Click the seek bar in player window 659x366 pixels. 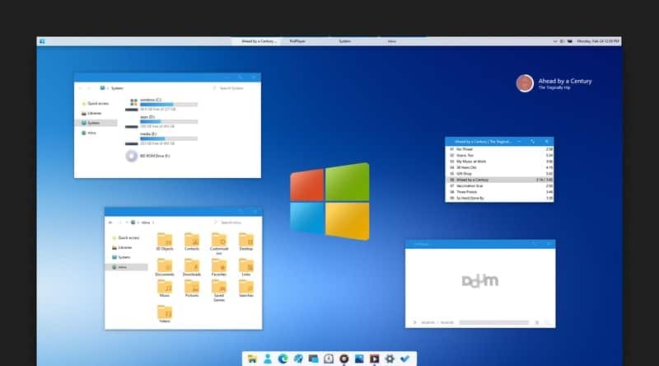(x=493, y=322)
